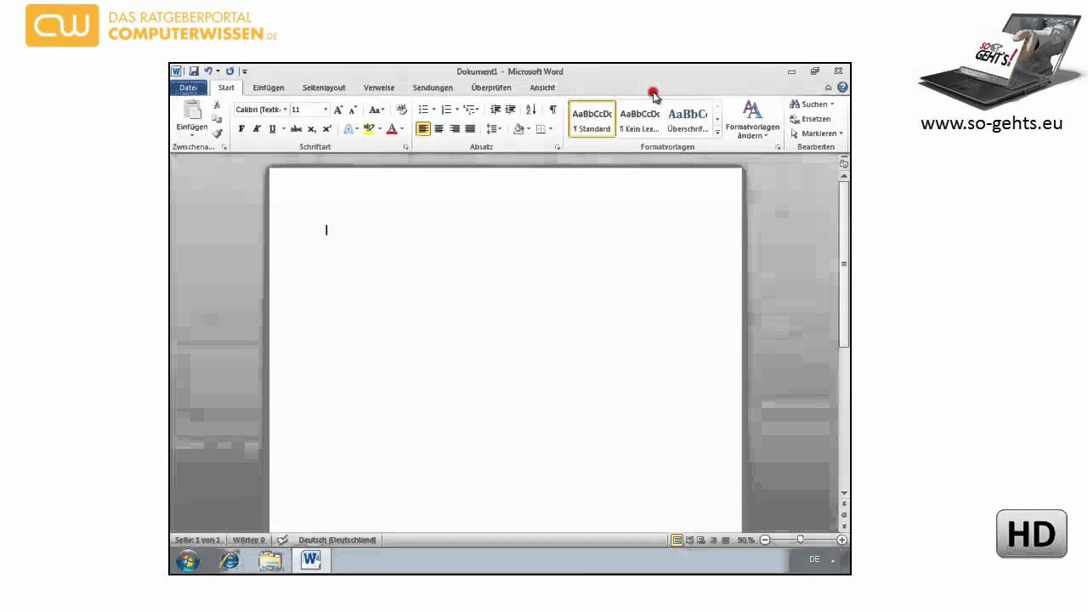Open line spacing dropdown

pyautogui.click(x=494, y=129)
